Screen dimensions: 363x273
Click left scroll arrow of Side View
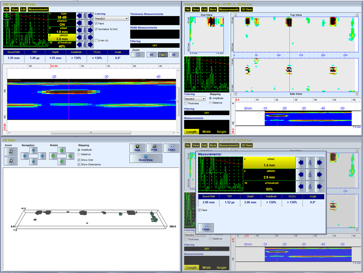pos(235,94)
